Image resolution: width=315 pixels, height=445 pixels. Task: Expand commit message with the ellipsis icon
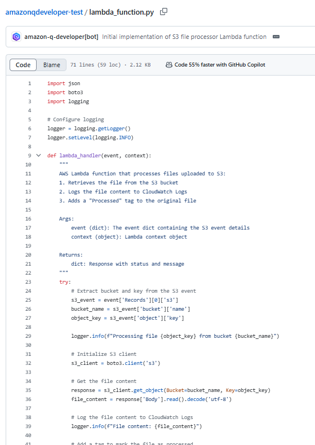276,37
